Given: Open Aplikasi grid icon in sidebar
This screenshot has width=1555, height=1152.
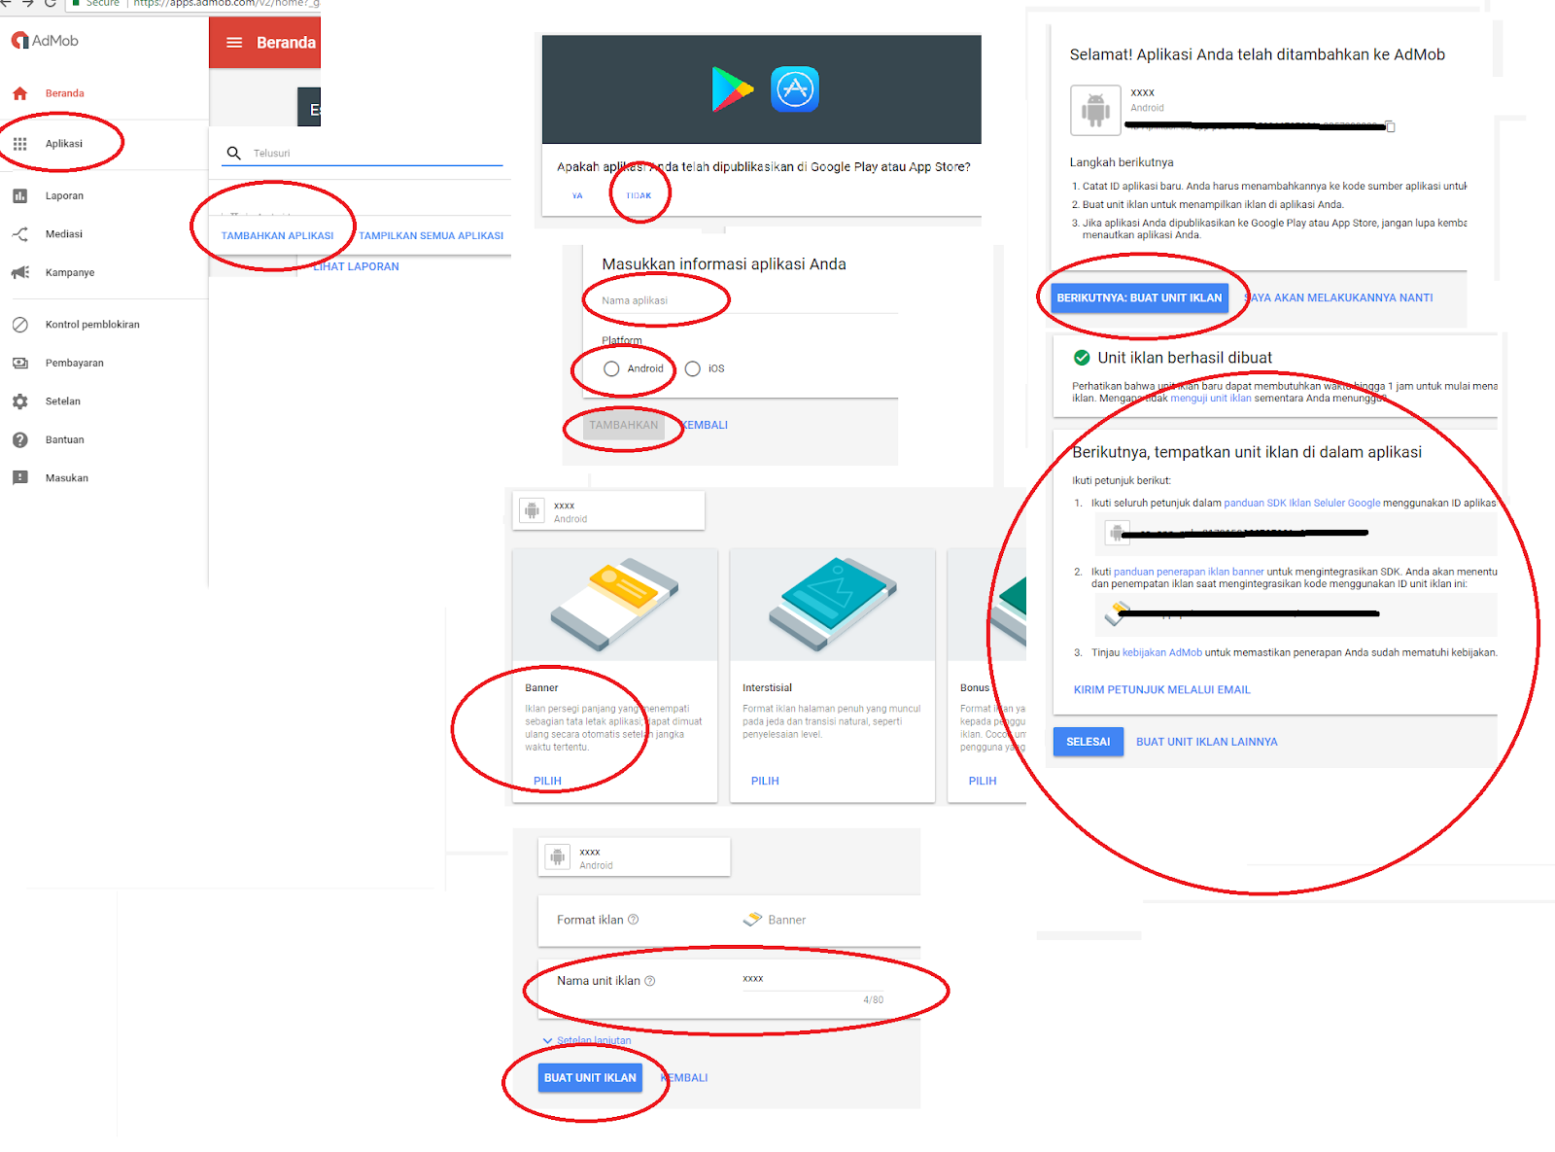Looking at the screenshot, I should click(x=19, y=144).
